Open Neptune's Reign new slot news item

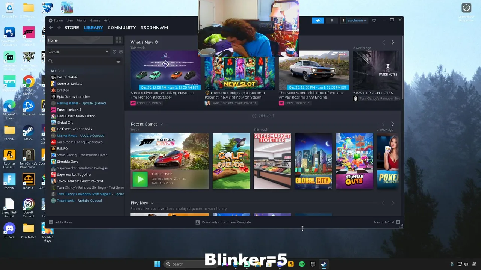pyautogui.click(x=239, y=78)
